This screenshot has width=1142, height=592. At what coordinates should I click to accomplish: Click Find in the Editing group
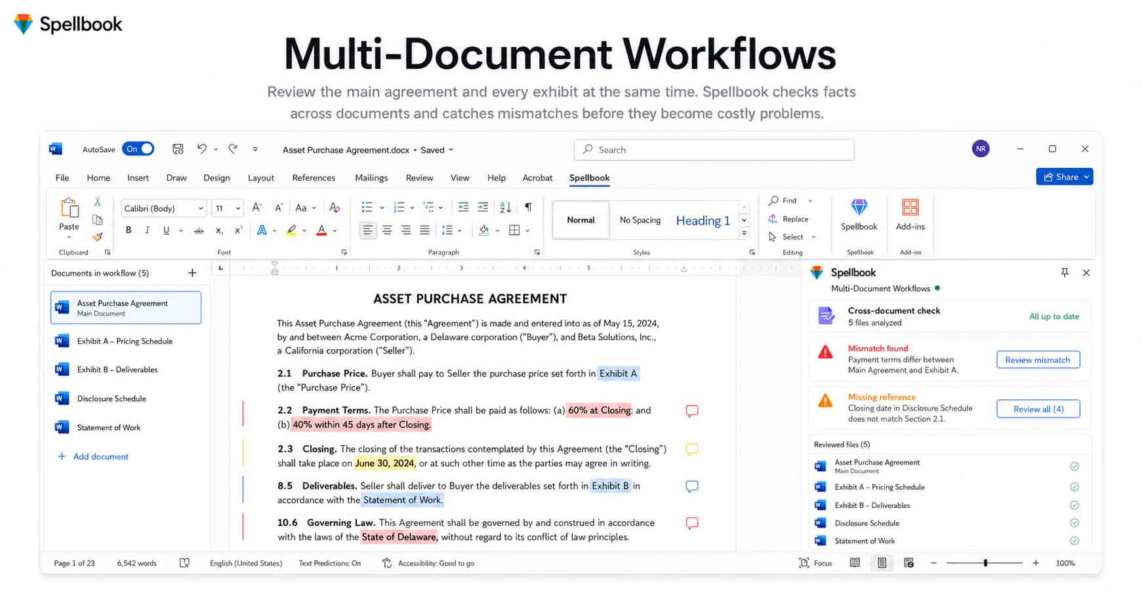[783, 201]
